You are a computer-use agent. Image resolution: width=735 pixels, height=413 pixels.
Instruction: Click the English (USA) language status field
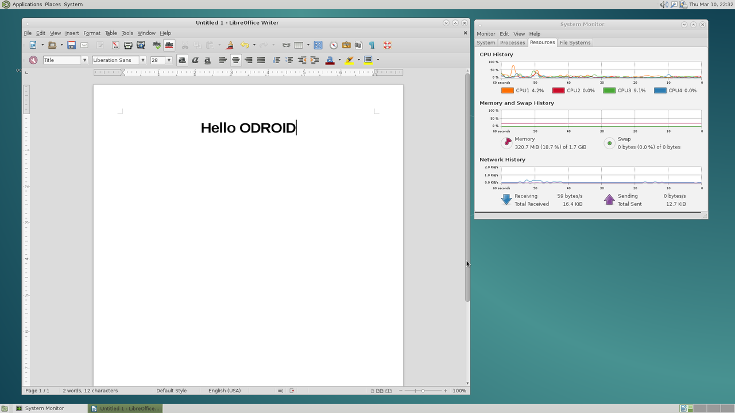tap(225, 391)
